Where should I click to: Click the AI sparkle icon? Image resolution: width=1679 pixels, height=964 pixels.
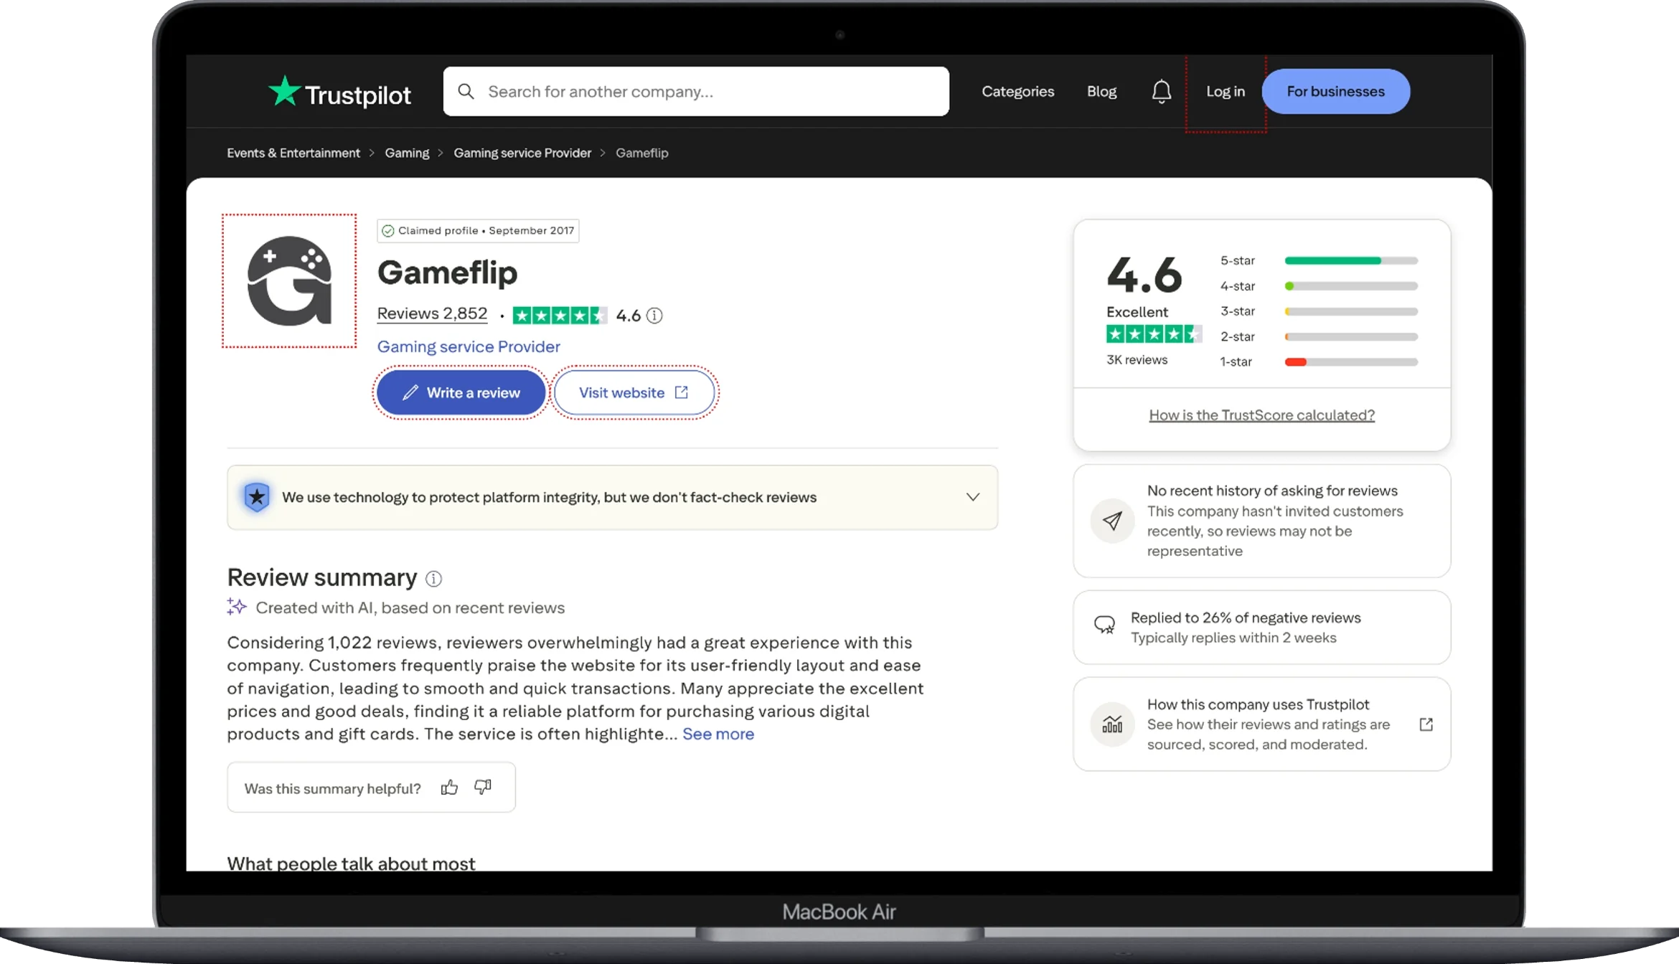(x=237, y=607)
